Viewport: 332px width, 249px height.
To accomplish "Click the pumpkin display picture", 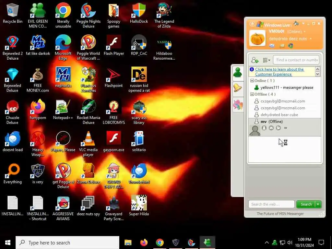I will click(x=257, y=38).
